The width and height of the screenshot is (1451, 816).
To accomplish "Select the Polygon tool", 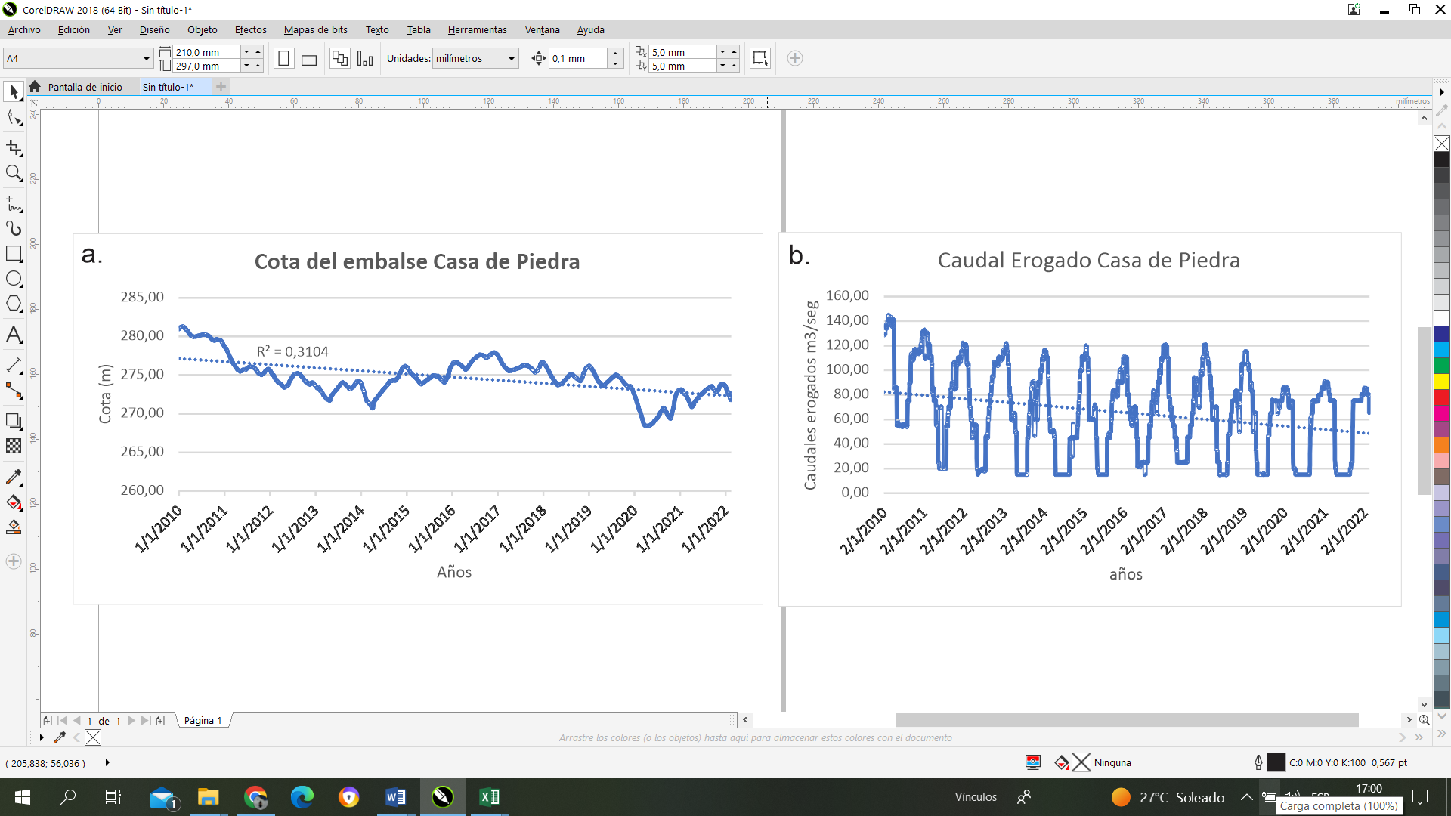I will tap(14, 304).
